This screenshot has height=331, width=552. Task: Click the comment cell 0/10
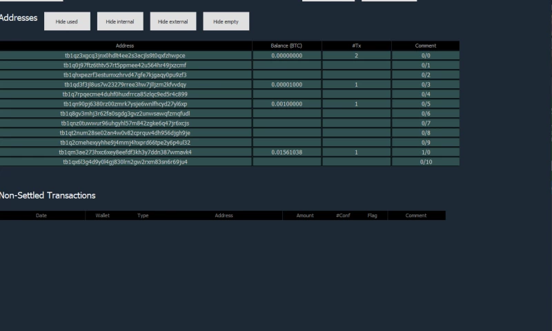point(426,162)
